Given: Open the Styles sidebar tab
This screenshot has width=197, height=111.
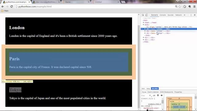Looking at the screenshot, I should click(x=144, y=92).
